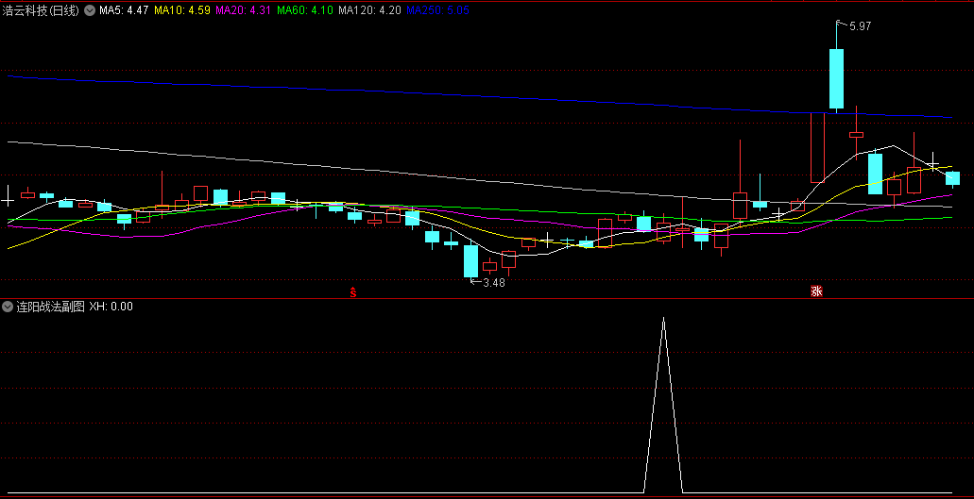
Task: Select the MA5: 4.47 label
Action: tap(124, 10)
